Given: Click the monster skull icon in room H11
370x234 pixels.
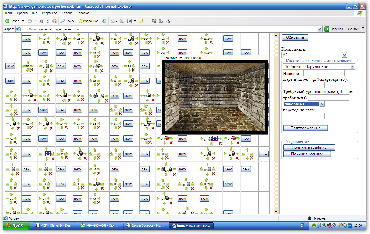Looking at the screenshot, I should tap(188, 184).
